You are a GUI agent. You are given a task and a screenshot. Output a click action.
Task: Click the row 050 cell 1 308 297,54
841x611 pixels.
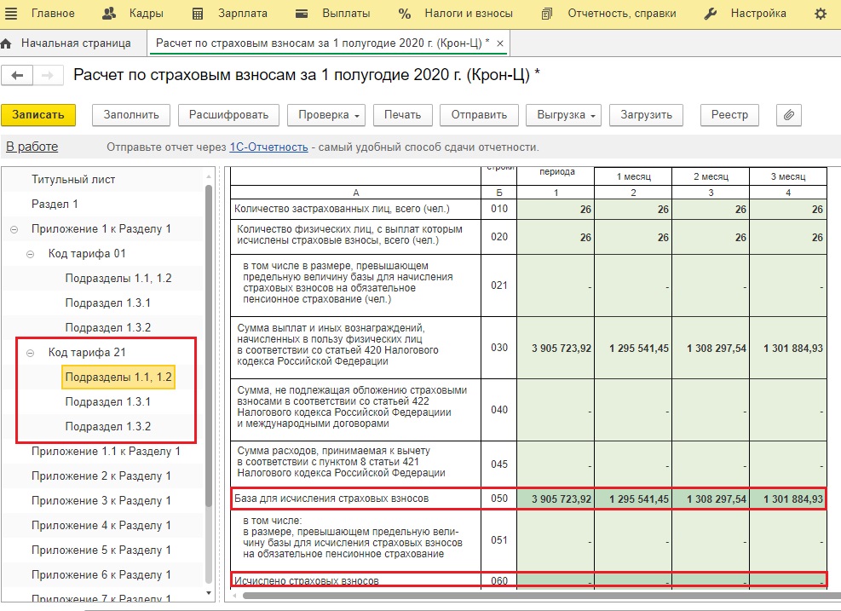pos(711,499)
